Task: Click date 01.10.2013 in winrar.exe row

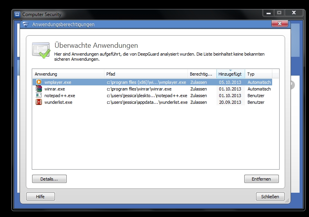Action: click(230, 89)
